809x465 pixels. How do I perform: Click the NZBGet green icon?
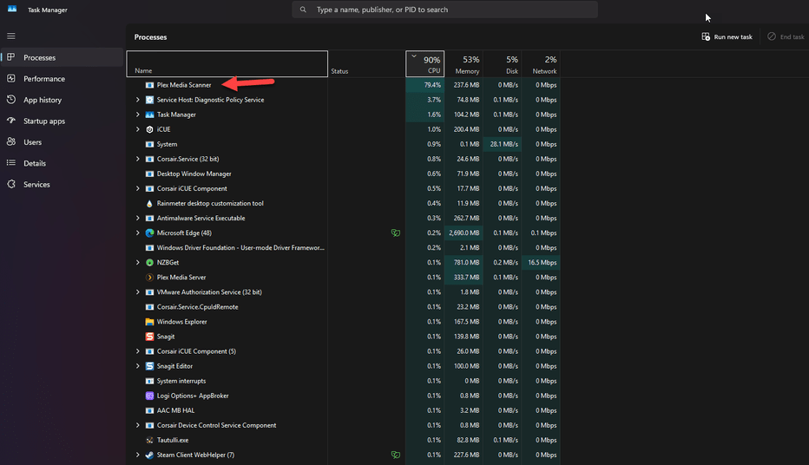point(149,262)
